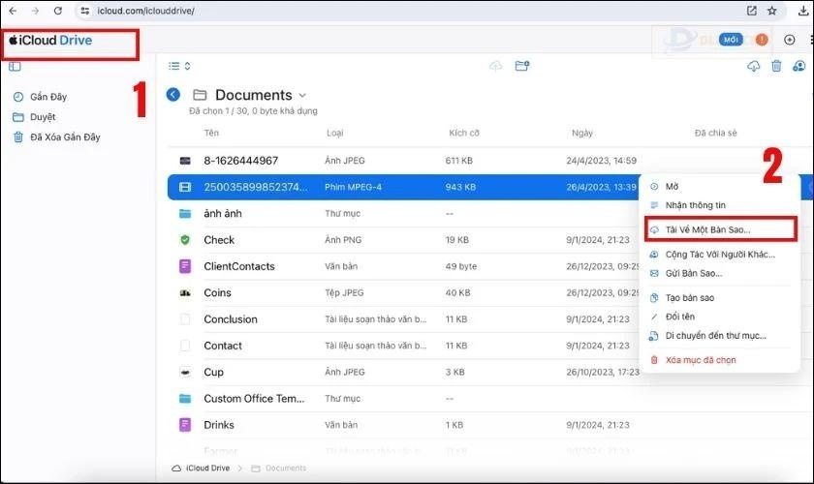Click the Coins thumbnail icon

(185, 293)
